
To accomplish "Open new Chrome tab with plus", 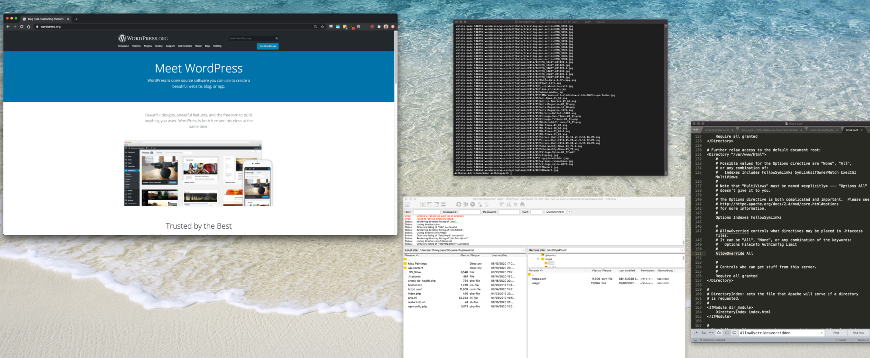I will click(76, 19).
